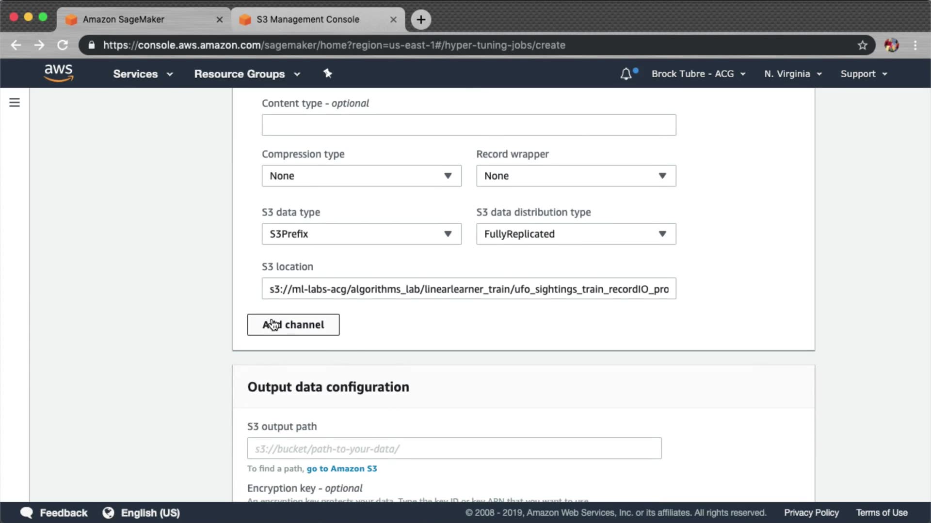Open the notifications bell
This screenshot has width=931, height=523.
(x=626, y=74)
